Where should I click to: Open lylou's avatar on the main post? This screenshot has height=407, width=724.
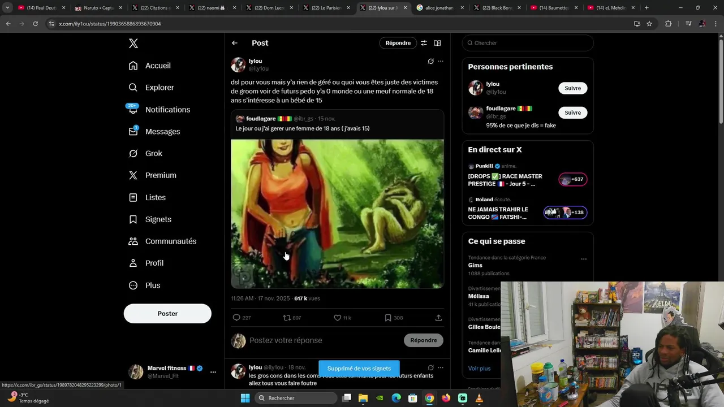[238, 64]
